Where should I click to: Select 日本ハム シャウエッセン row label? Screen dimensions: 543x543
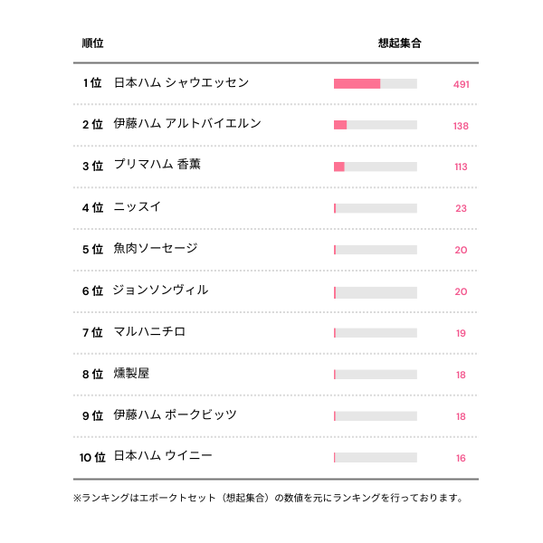[x=181, y=83]
